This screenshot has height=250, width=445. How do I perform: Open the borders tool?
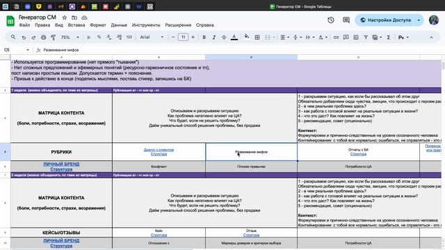tap(257, 37)
